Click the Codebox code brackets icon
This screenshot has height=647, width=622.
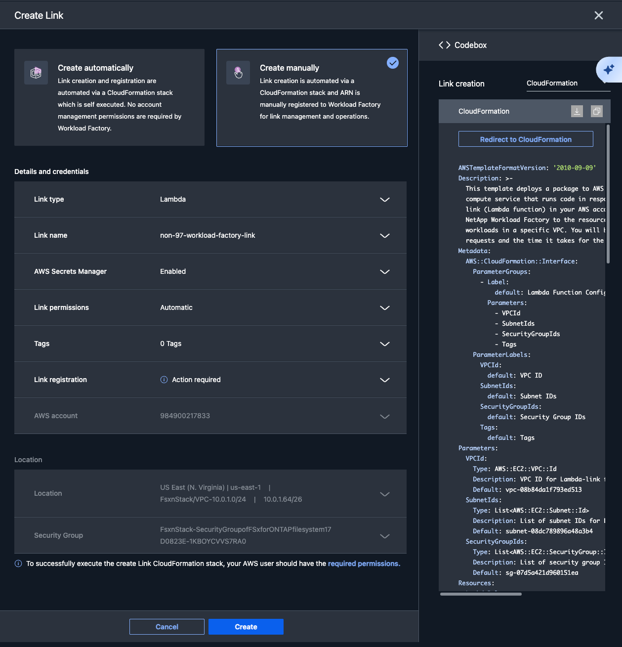click(x=445, y=45)
